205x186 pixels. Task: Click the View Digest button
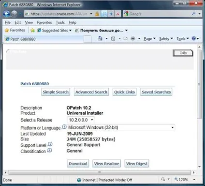(x=137, y=164)
